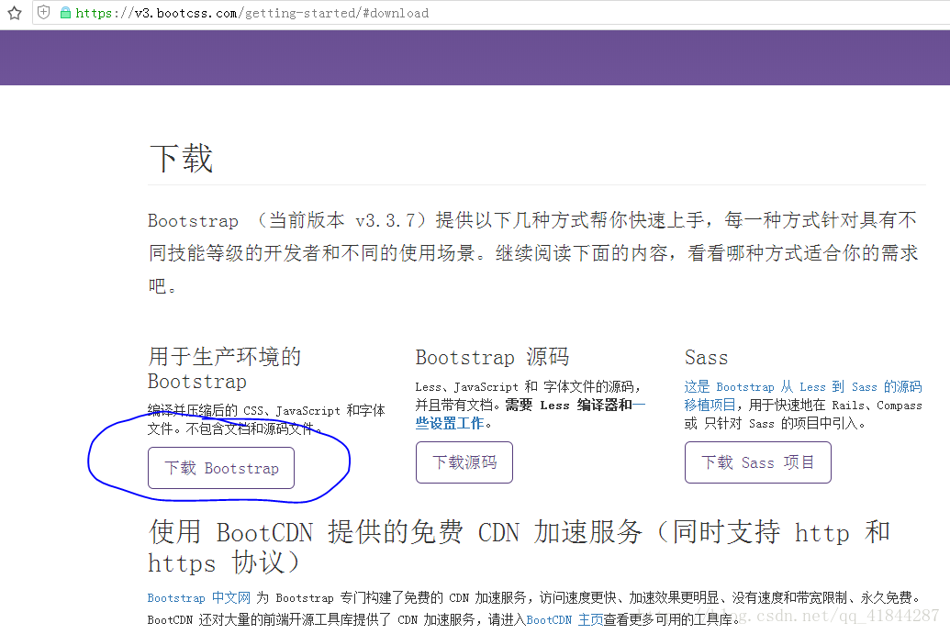Click the shield tracking-protection icon
Image resolution: width=950 pixels, height=634 pixels.
point(44,12)
